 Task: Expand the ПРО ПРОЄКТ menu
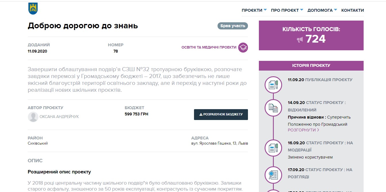coord(287,10)
